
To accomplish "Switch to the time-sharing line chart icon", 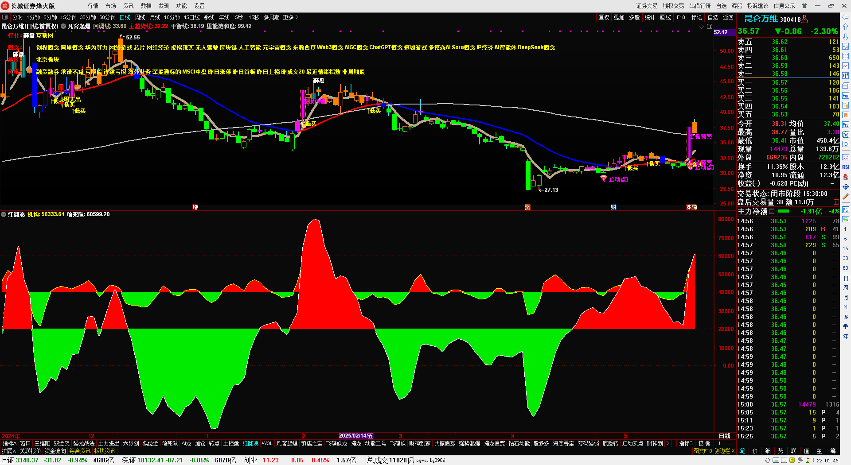I will [x=846, y=66].
